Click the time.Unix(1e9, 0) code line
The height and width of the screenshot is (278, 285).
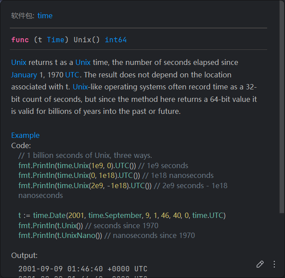tap(77, 165)
